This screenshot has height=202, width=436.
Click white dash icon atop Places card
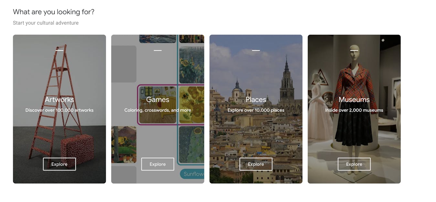click(256, 50)
